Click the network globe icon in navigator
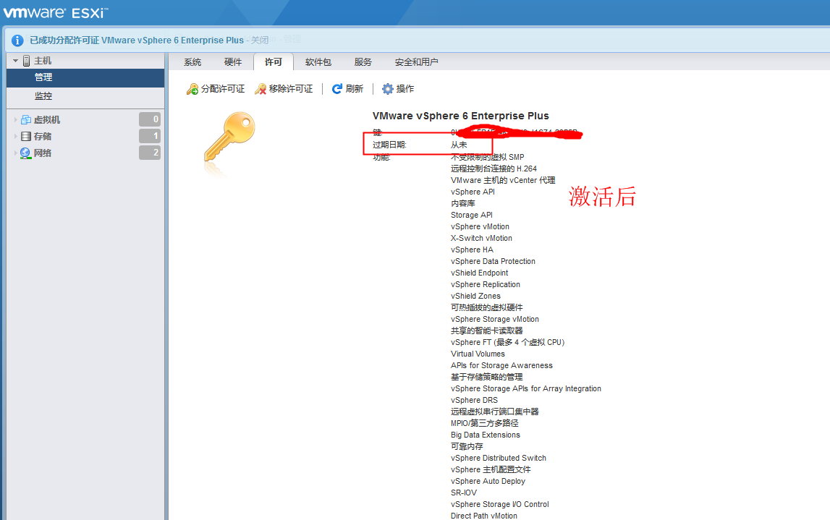830x520 pixels. [26, 153]
